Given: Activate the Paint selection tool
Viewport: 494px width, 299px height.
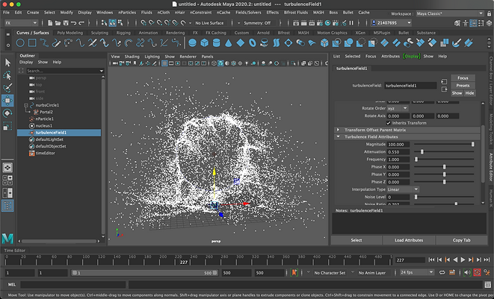Looking at the screenshot, I should click(x=7, y=88).
